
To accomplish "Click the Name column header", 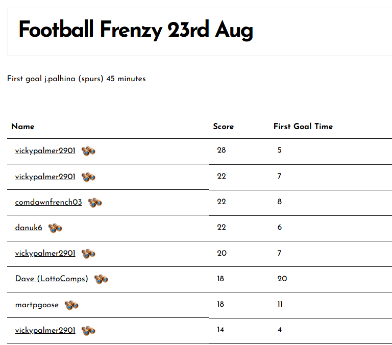I will point(23,127).
